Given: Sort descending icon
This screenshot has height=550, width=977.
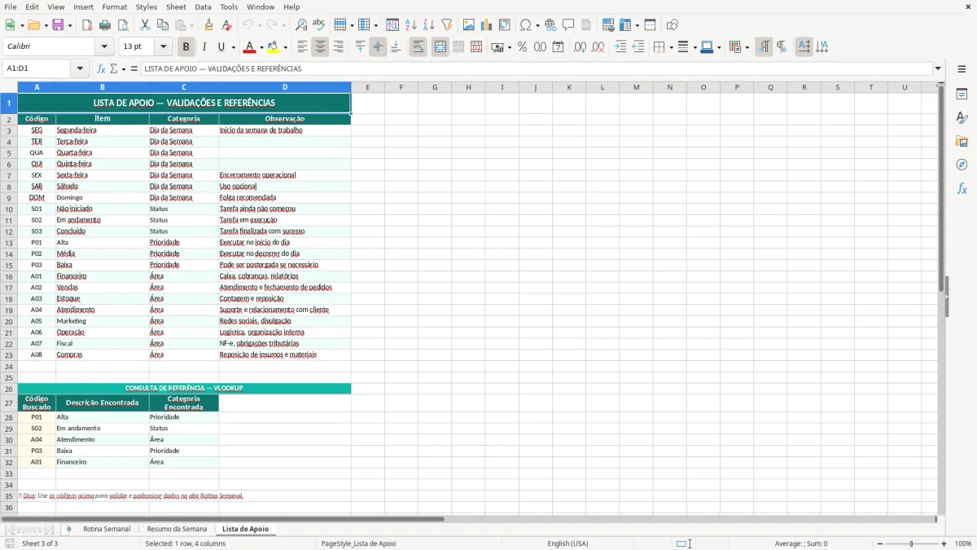Looking at the screenshot, I should [x=429, y=25].
